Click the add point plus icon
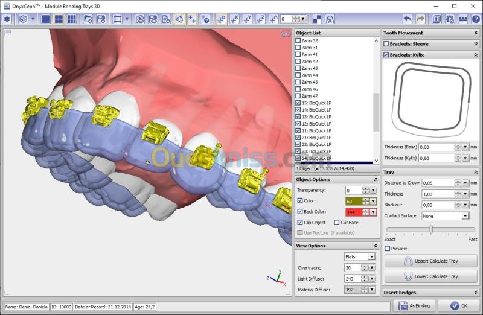The width and height of the screenshot is (483, 315). tap(192, 19)
